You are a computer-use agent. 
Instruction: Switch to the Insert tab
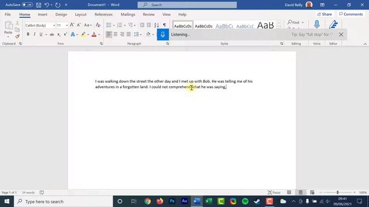click(x=42, y=14)
